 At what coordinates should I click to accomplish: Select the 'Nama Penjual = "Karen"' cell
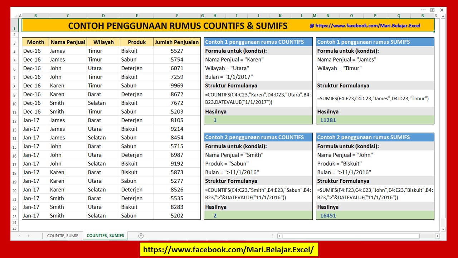tap(258, 59)
